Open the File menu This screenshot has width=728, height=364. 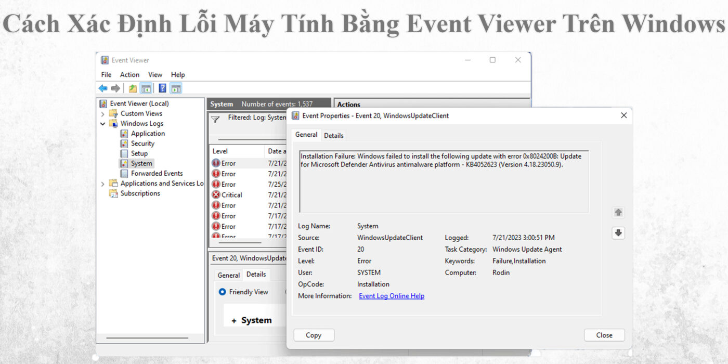click(x=106, y=74)
